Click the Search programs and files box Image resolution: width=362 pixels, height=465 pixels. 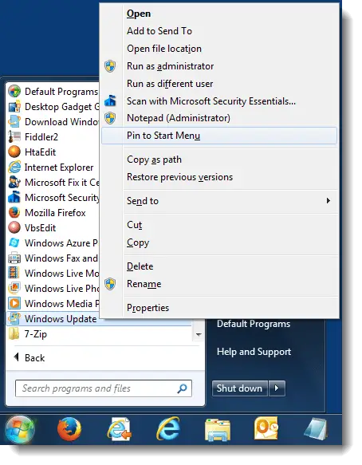(104, 388)
